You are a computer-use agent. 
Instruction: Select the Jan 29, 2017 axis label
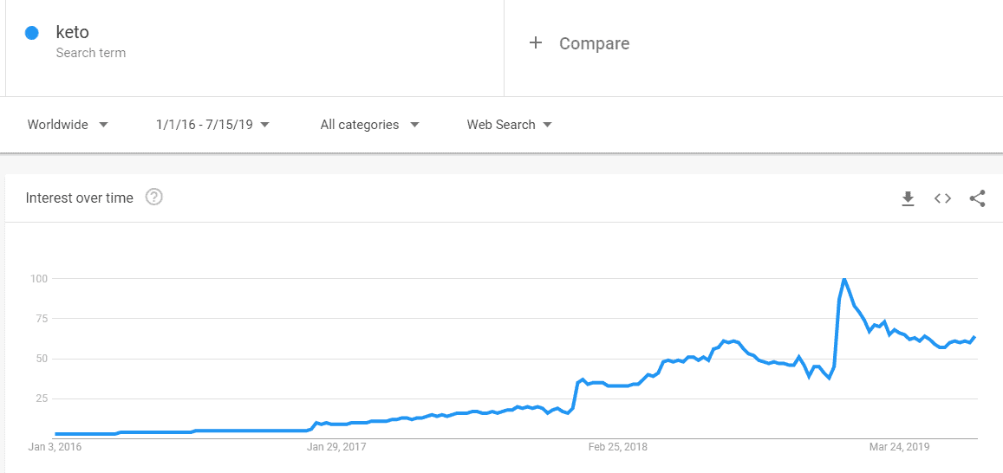click(x=336, y=447)
